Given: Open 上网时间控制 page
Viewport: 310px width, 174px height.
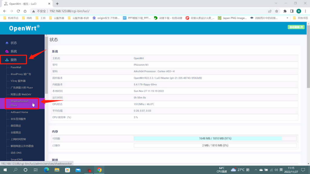Looking at the screenshot, I should (x=18, y=139).
